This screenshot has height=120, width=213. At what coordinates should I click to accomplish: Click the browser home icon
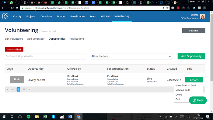coord(17,8)
